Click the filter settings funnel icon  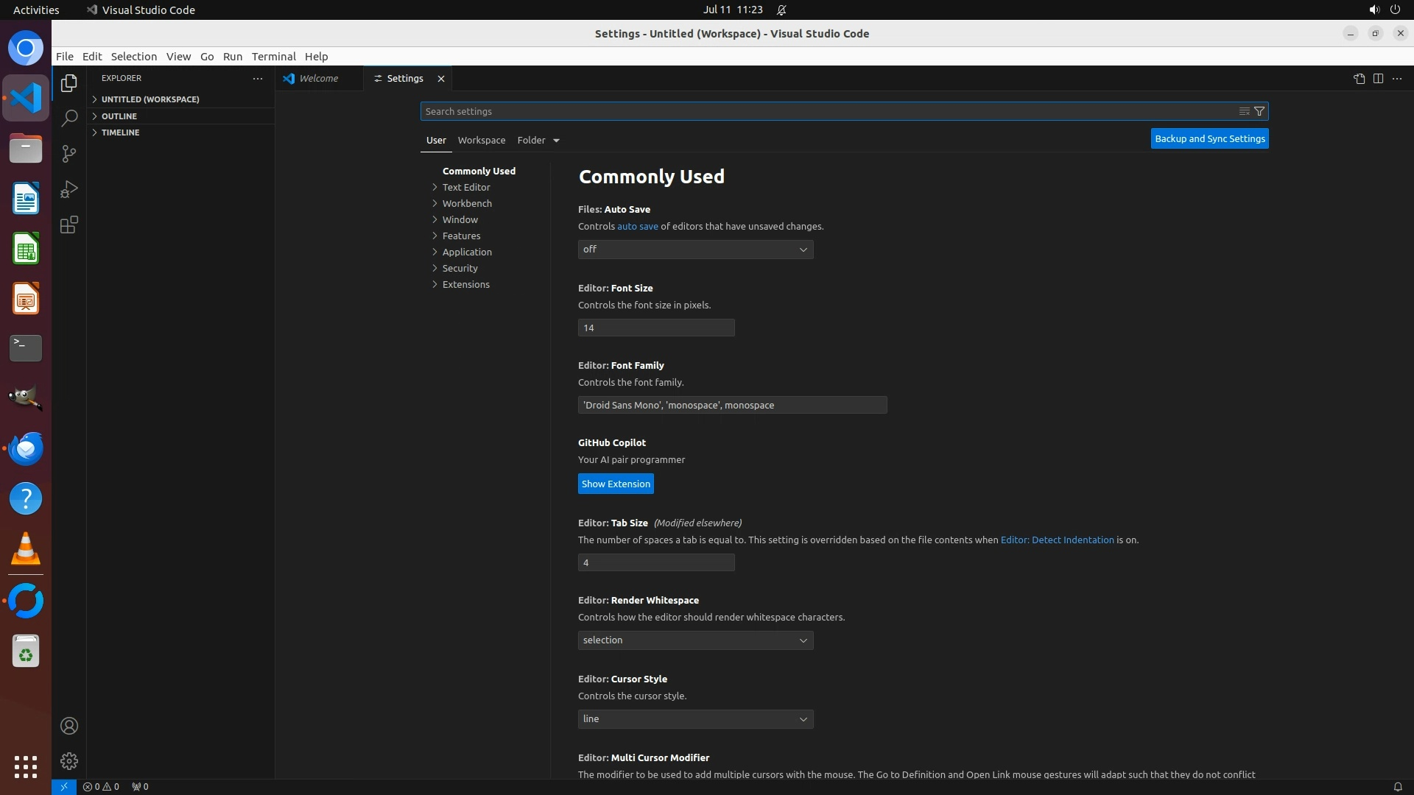point(1259,111)
